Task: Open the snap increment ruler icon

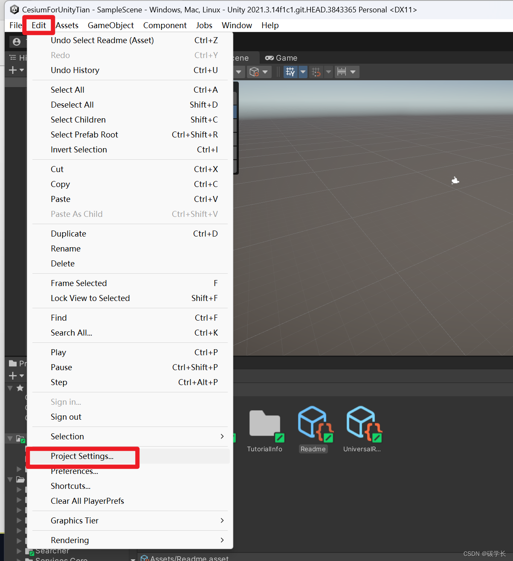Action: coord(342,72)
